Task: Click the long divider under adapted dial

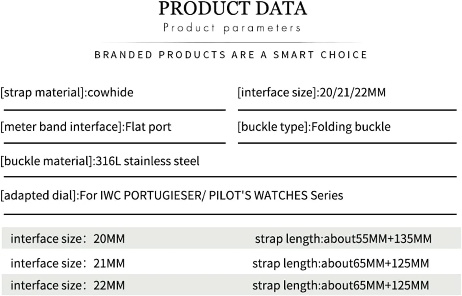Action: (x=230, y=214)
